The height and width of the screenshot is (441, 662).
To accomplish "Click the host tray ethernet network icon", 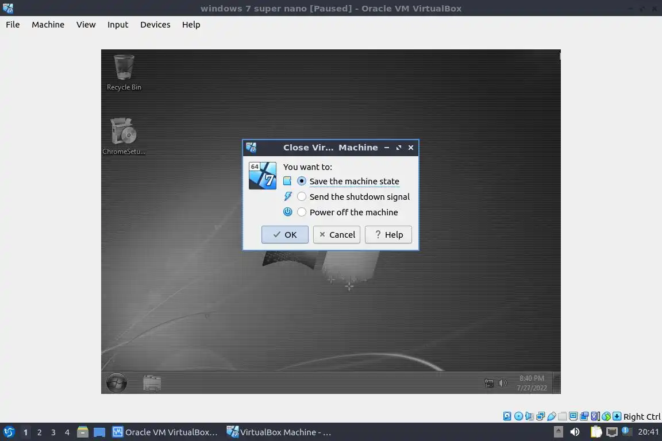I will tap(612, 432).
